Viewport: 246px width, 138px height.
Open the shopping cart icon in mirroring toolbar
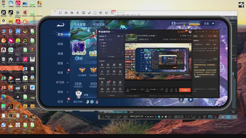pyautogui.click(x=112, y=13)
